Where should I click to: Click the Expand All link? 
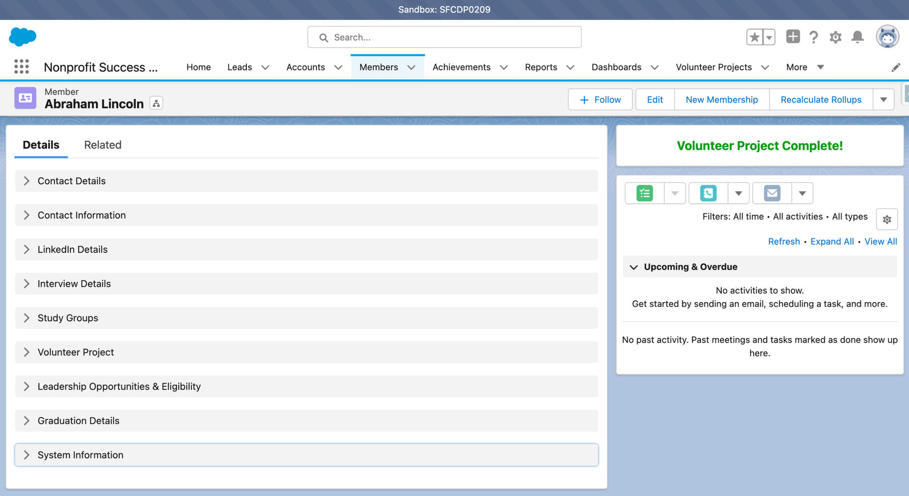point(832,242)
